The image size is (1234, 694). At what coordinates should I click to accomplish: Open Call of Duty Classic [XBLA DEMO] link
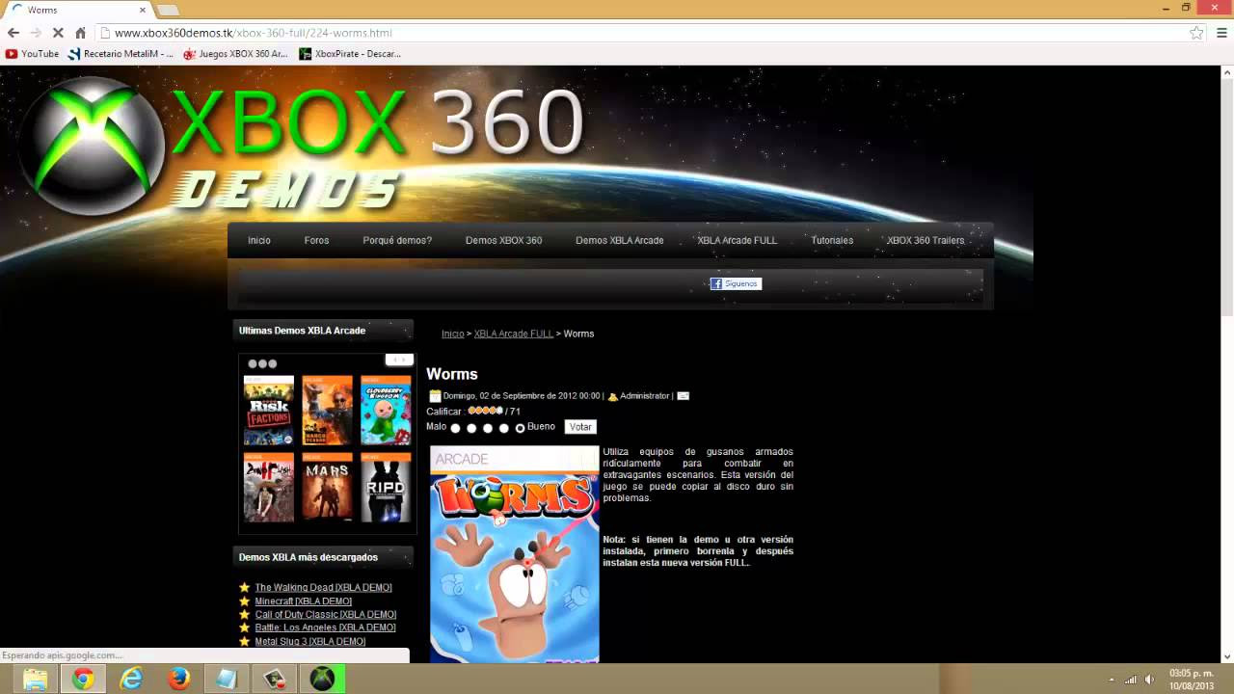325,615
